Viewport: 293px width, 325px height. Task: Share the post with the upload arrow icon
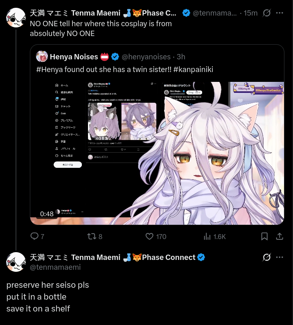click(x=279, y=236)
